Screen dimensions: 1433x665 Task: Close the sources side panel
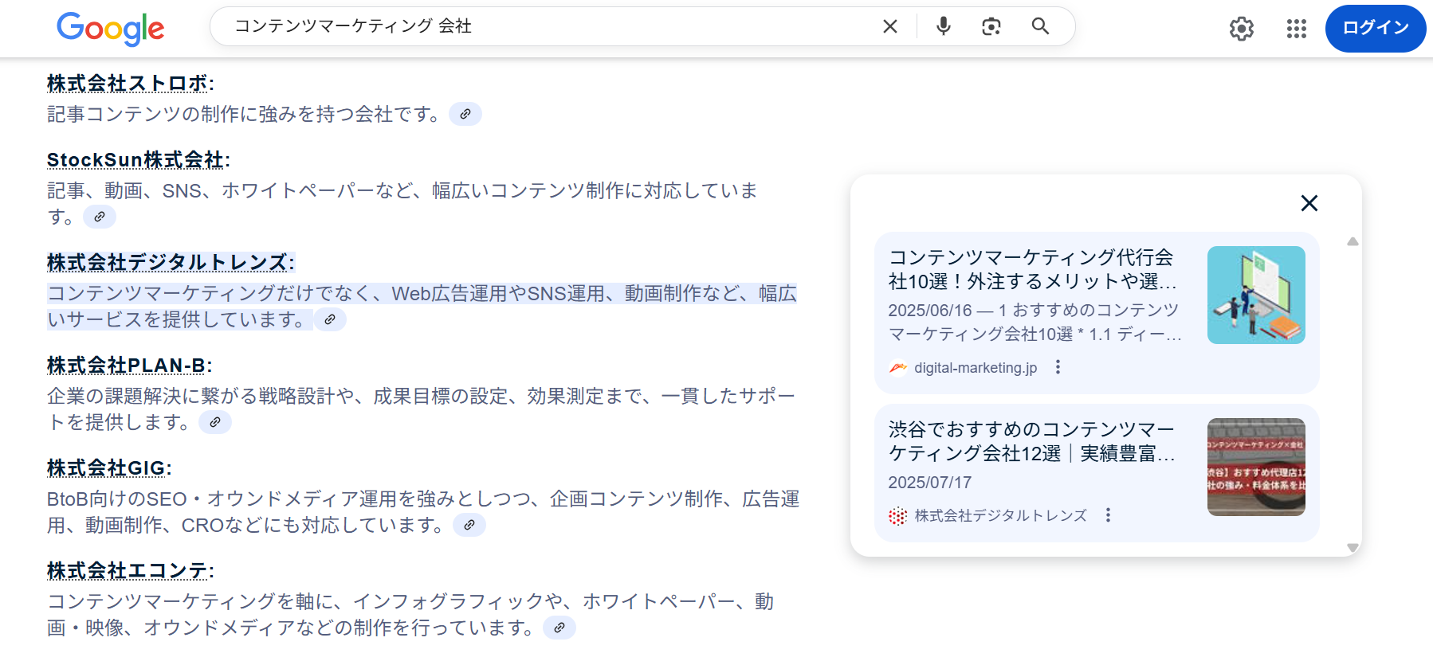tap(1309, 203)
